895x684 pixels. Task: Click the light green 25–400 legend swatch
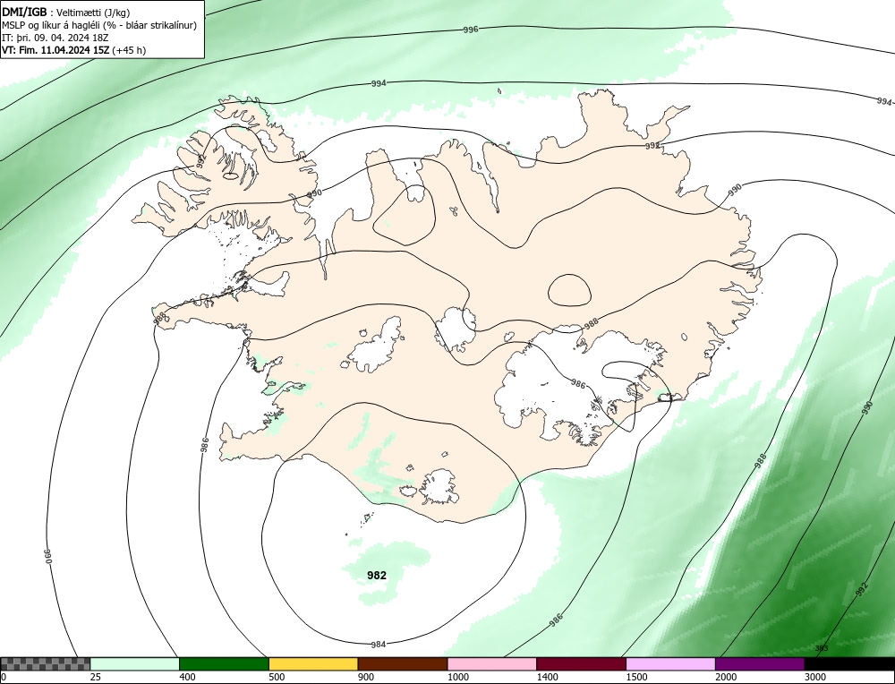point(135,664)
